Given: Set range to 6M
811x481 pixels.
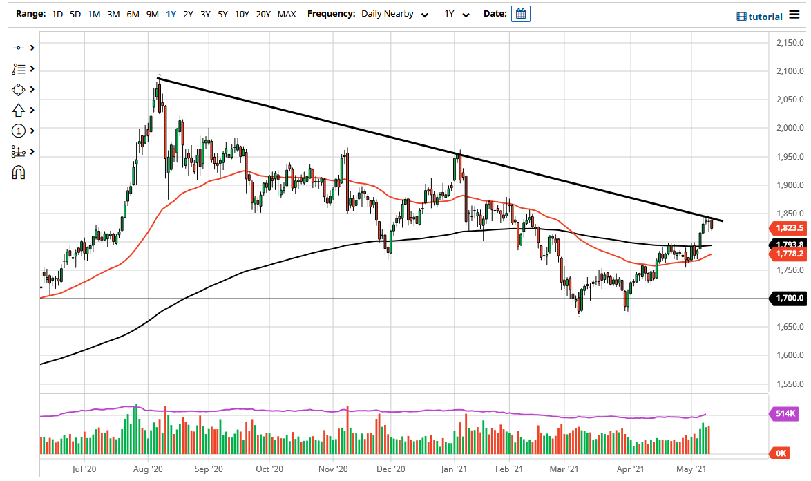Looking at the screenshot, I should pyautogui.click(x=133, y=14).
